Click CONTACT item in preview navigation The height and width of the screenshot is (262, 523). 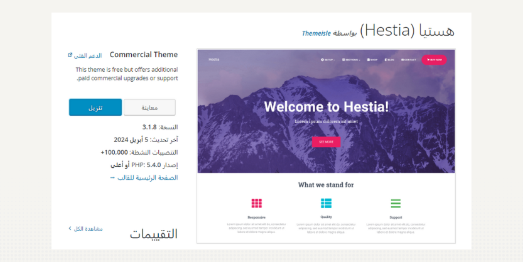(409, 60)
